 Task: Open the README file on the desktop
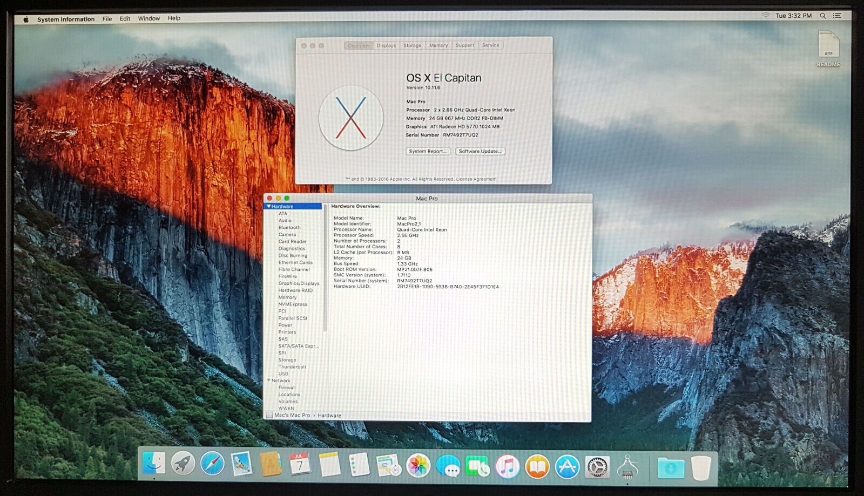point(828,49)
